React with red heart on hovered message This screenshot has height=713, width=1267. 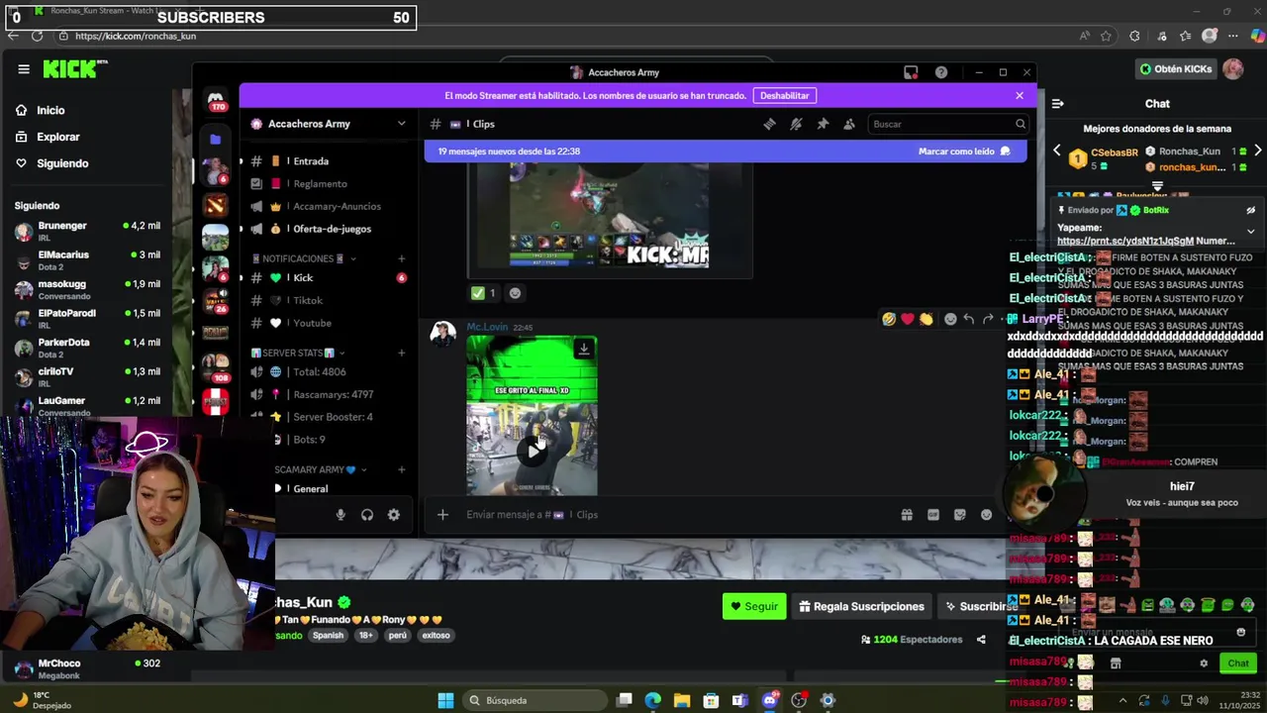[908, 319]
